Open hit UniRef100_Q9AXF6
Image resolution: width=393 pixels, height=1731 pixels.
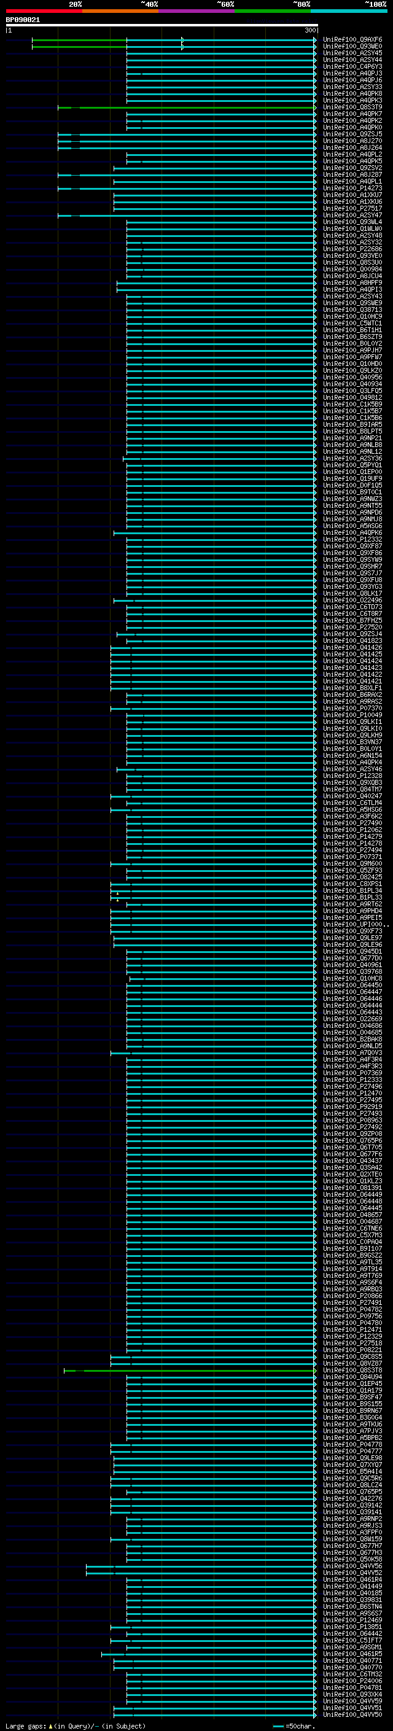pyautogui.click(x=352, y=40)
